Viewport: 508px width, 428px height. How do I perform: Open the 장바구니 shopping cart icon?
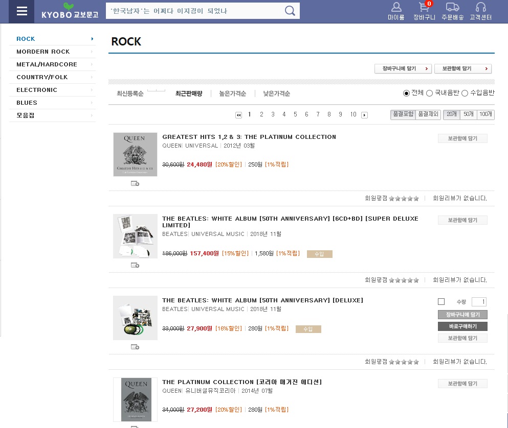tap(424, 7)
